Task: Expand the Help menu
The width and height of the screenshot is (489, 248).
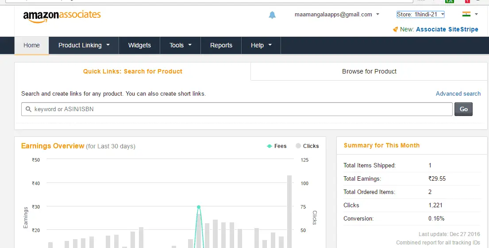Action: click(x=261, y=45)
